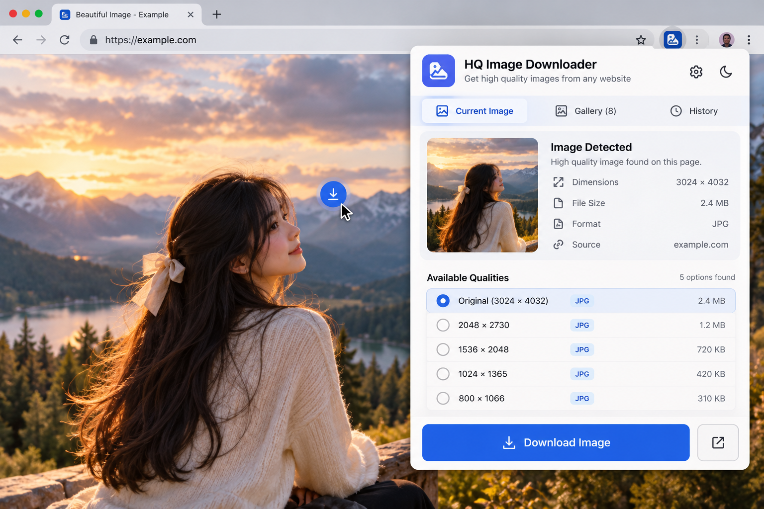Click the example.com source value
The image size is (764, 509).
click(701, 245)
